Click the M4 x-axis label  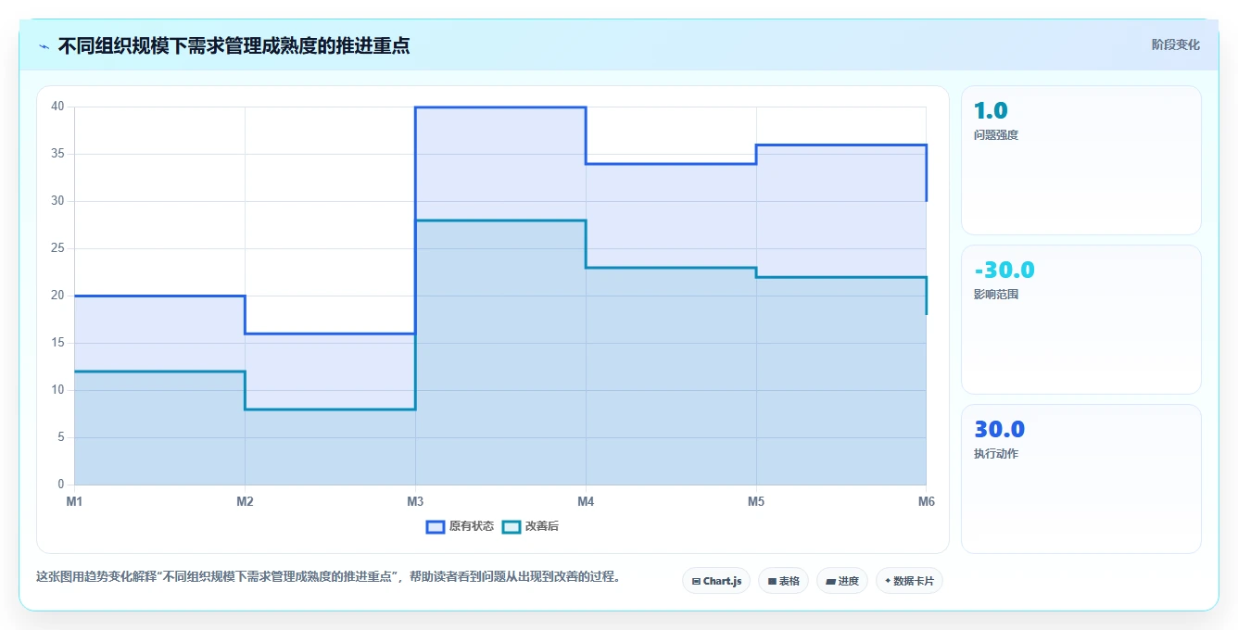coord(586,501)
